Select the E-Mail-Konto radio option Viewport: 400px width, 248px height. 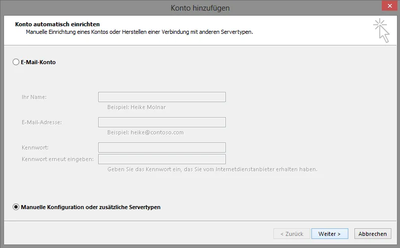click(16, 62)
